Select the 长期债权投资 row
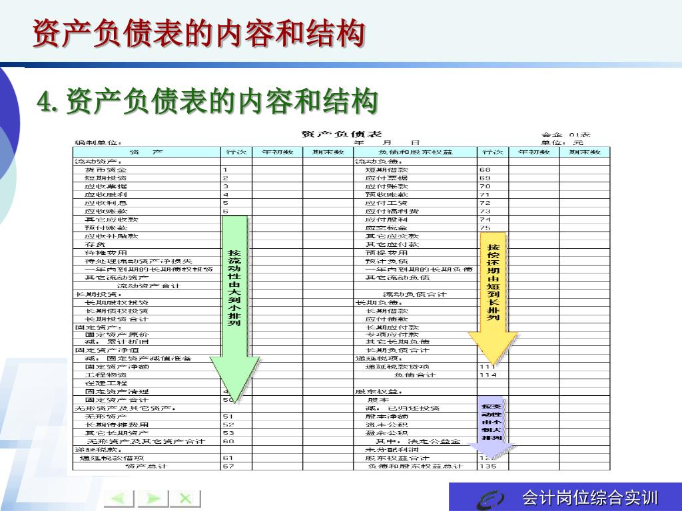The image size is (682, 511). click(117, 311)
